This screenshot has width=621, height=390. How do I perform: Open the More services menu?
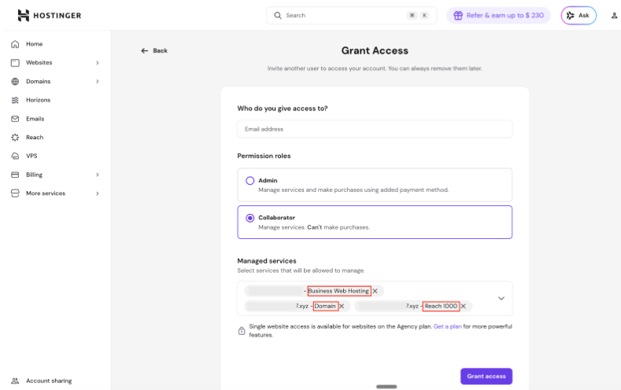[98, 193]
